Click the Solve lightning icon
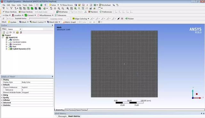This screenshot has width=205, height=118. 50,5
